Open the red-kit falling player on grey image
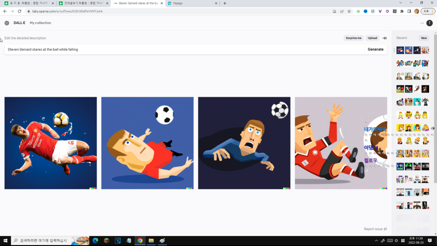The height and width of the screenshot is (246, 437). tap(341, 143)
